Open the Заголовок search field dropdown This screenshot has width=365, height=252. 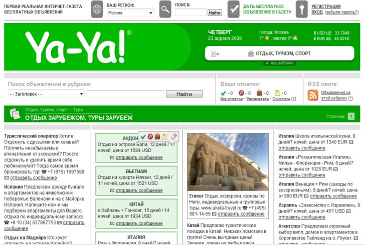46,94
